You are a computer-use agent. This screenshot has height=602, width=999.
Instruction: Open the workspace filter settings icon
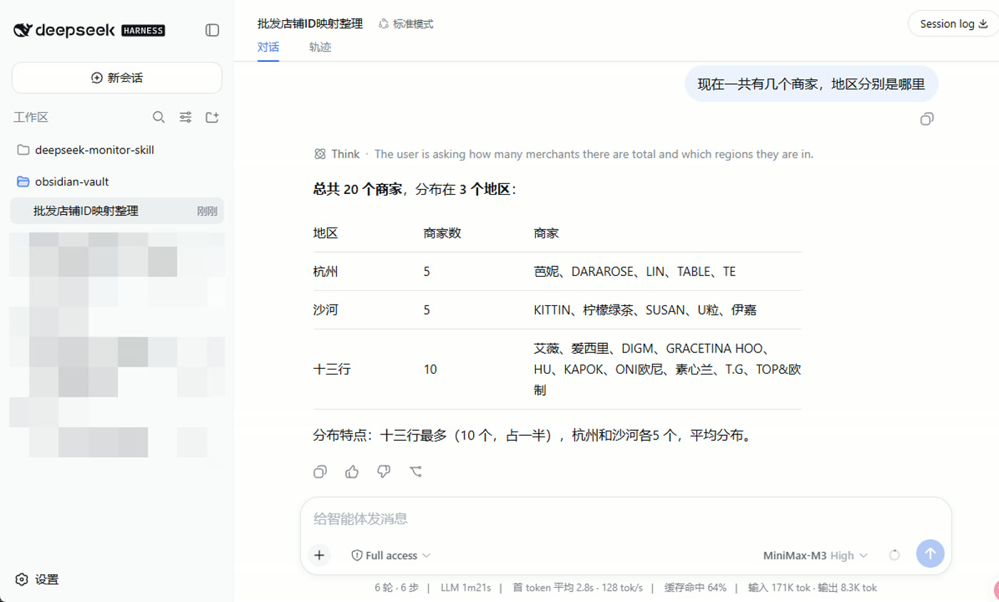(186, 117)
